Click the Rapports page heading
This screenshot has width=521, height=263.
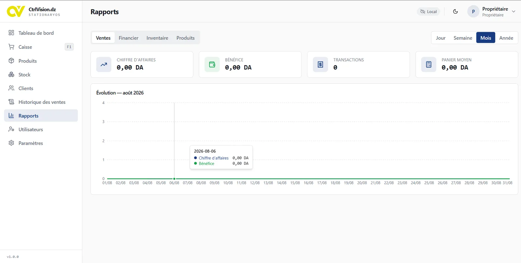pos(105,12)
